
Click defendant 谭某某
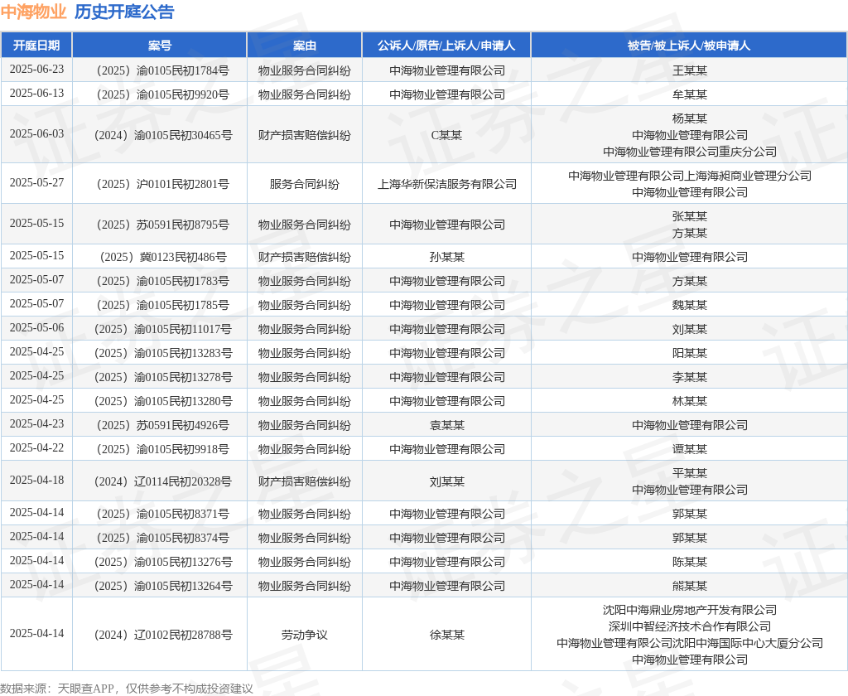click(x=690, y=448)
